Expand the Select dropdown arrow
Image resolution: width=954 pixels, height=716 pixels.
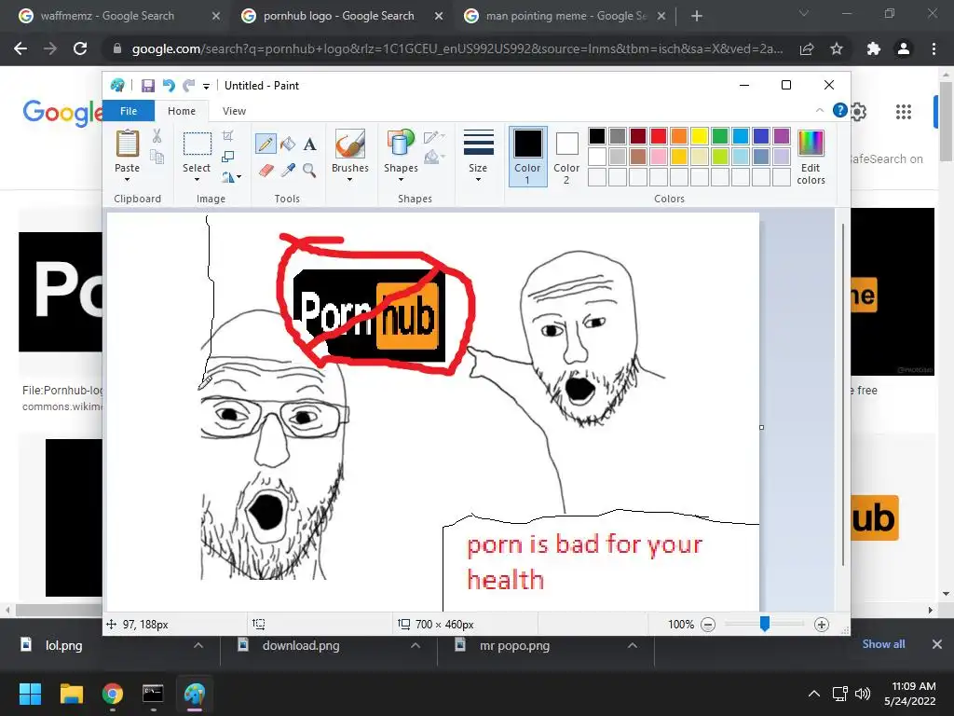[197, 180]
